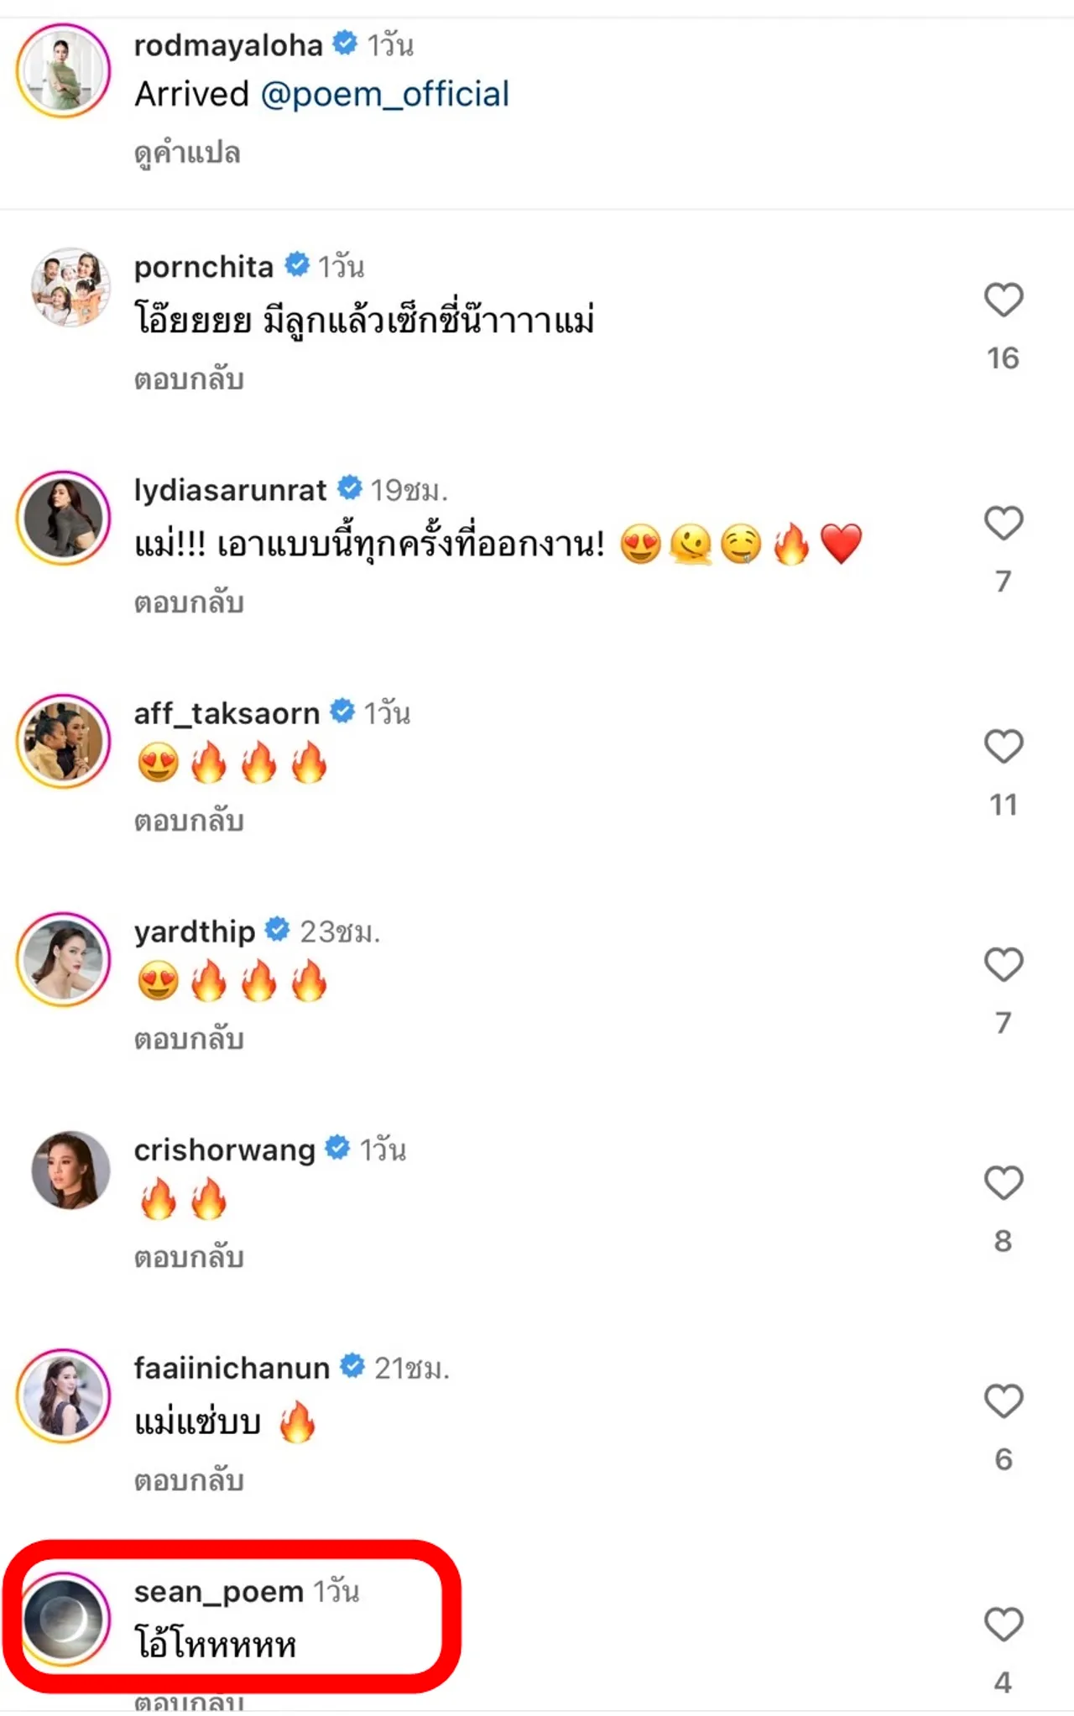The width and height of the screenshot is (1074, 1716).
Task: Like sean_poem's comment
Action: [x=1003, y=1625]
